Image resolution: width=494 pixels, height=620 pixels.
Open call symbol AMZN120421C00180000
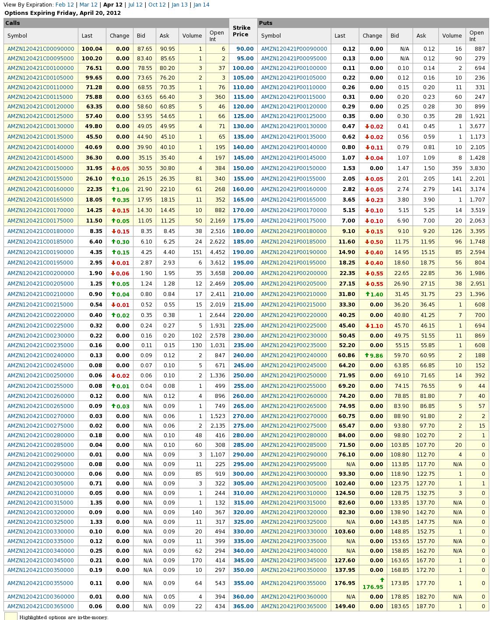pyautogui.click(x=41, y=231)
